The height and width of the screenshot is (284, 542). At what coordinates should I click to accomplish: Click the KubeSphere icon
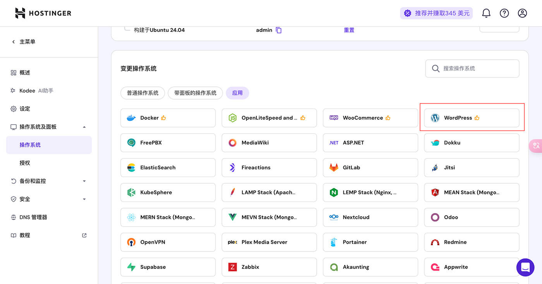tap(132, 192)
